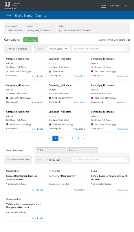Screen dimensions: 134x232
Task: Click Simple Registration form journey title
Action: pyautogui.click(x=22, y=177)
